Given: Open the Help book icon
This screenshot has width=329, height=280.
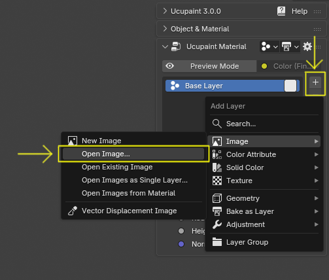Looking at the screenshot, I should (281, 11).
